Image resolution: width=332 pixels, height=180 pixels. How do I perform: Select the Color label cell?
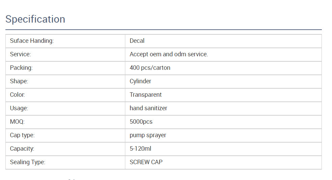(x=66, y=95)
